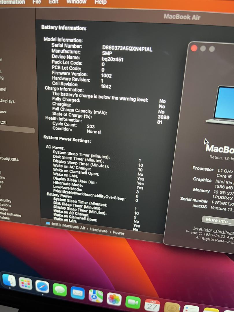
Task: Open the Mail app in the Dock
Action: (x=78, y=293)
